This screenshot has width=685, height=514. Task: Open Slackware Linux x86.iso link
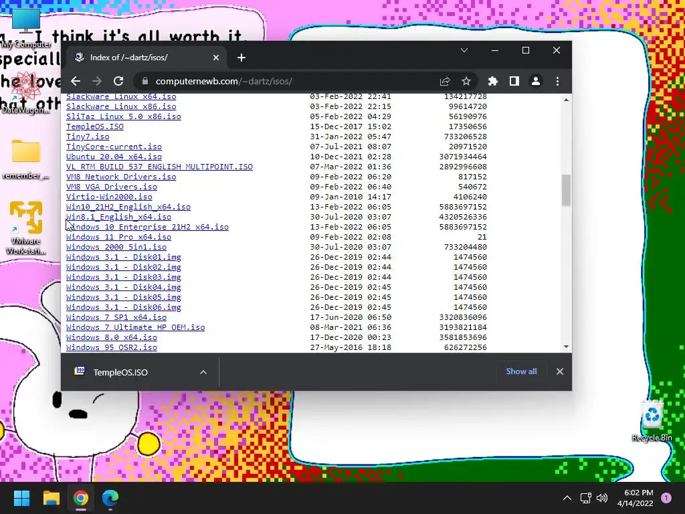pos(121,106)
